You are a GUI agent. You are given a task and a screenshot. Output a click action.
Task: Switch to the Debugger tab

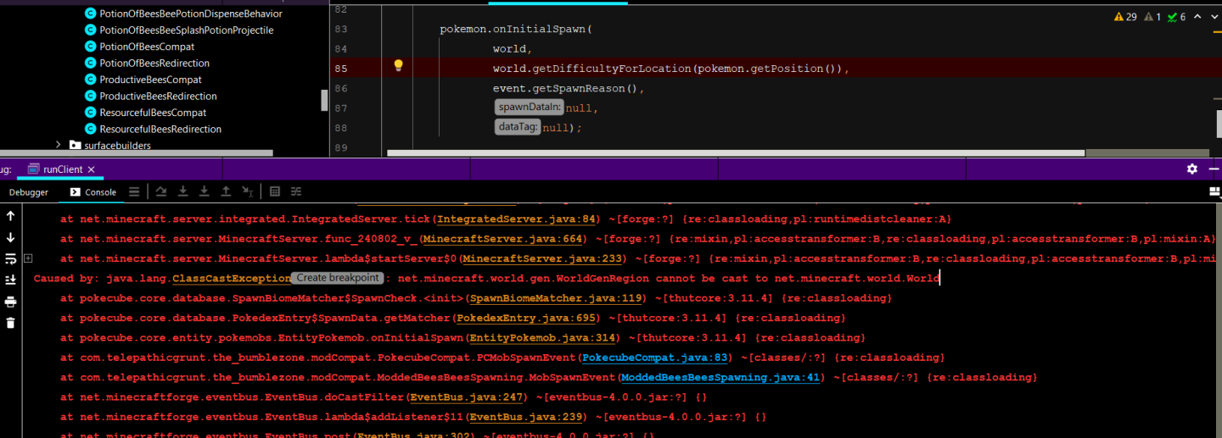point(29,192)
